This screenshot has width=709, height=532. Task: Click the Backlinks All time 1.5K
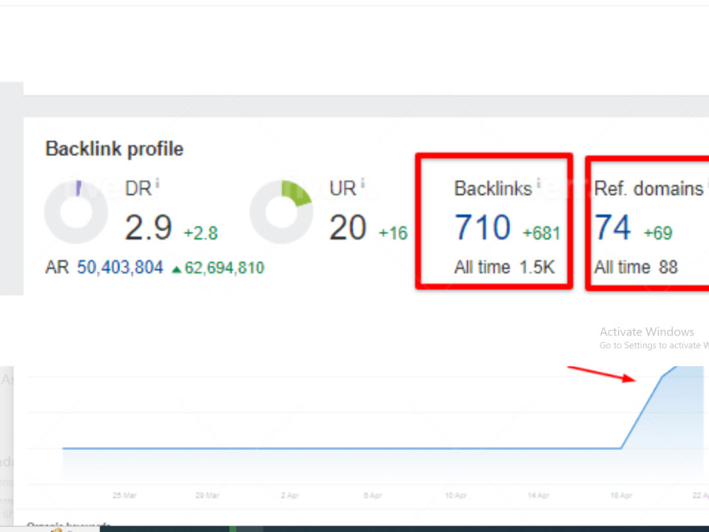504,267
